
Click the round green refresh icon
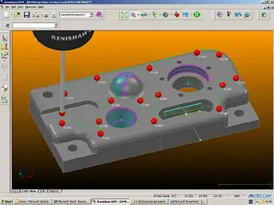[x=197, y=15]
